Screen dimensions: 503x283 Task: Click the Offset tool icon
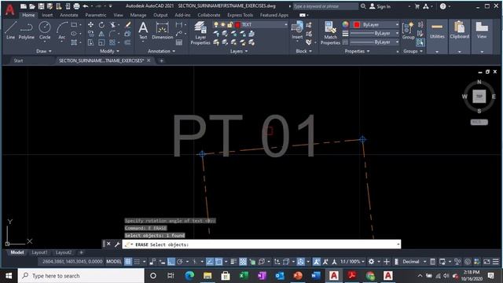(127, 42)
